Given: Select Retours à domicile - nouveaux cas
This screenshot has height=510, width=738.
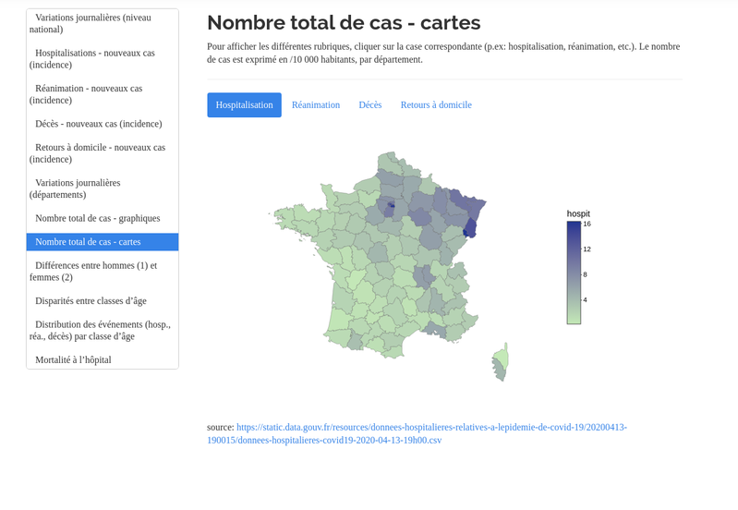Looking at the screenshot, I should tap(102, 153).
